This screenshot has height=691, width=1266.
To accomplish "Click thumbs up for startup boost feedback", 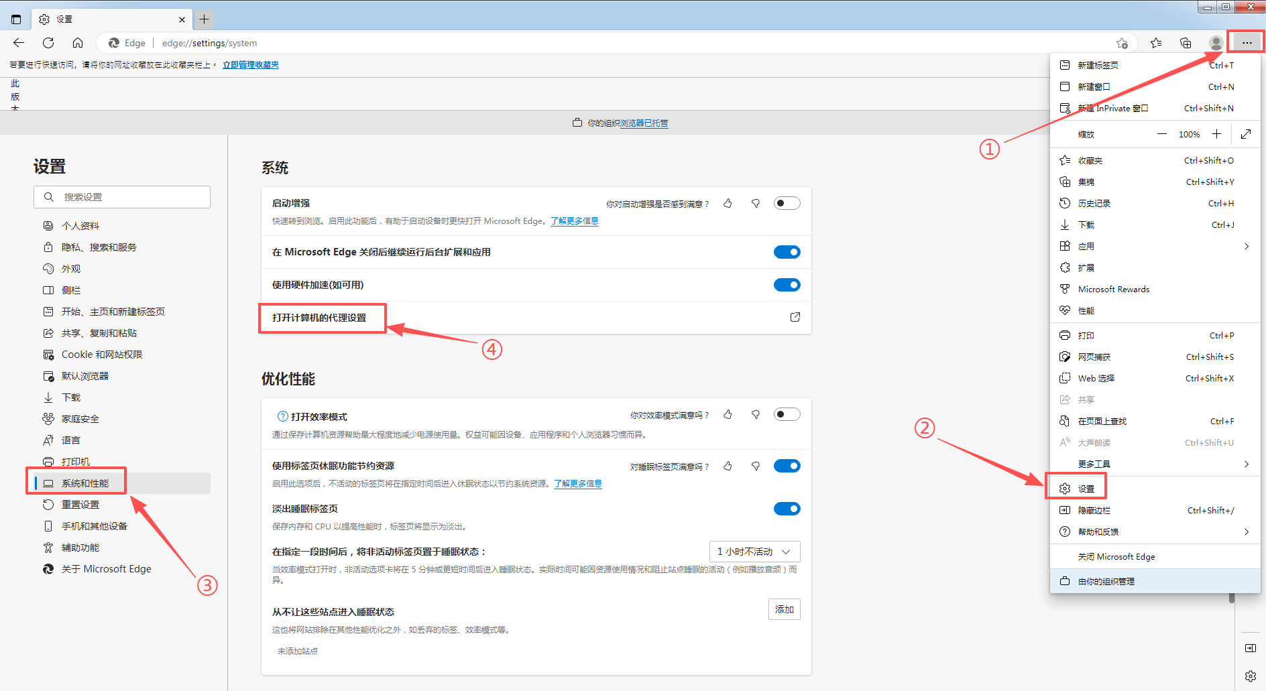I will pos(728,204).
